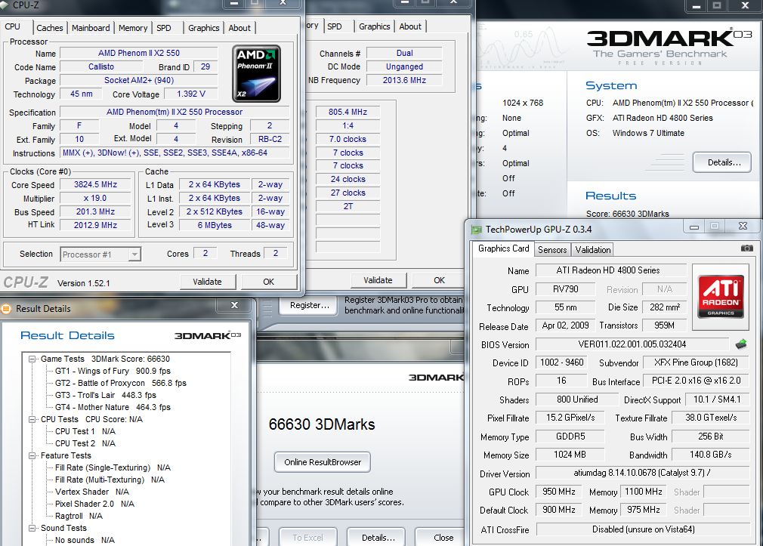Click the Driver Version field in GPU-Z
This screenshot has height=546, width=763.
(x=642, y=473)
